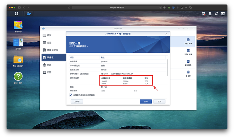Click the Previous (上一步) button
This screenshot has height=138, width=234.
pyautogui.click(x=77, y=102)
